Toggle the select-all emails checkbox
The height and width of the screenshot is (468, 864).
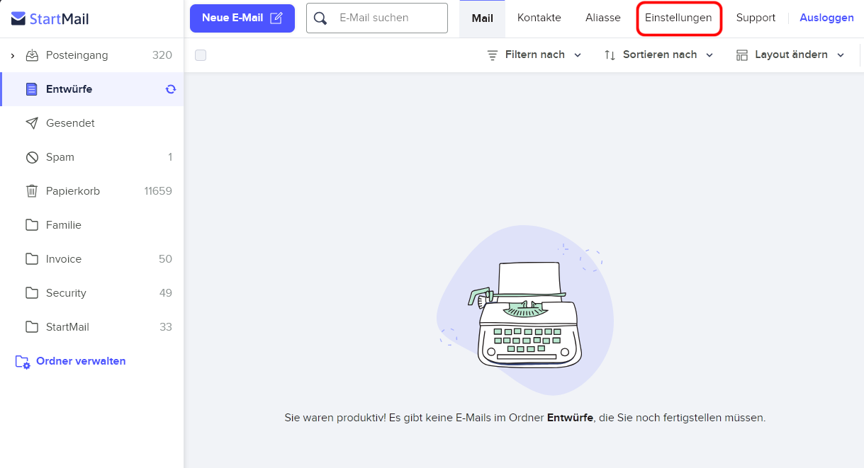[201, 55]
